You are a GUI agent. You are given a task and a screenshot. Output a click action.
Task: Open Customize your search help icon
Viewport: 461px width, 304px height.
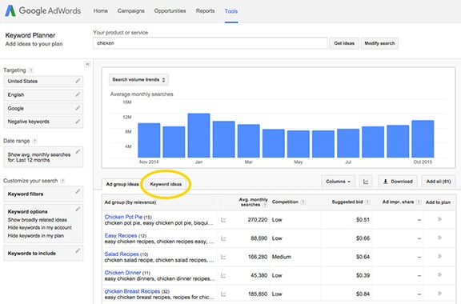pyautogui.click(x=62, y=181)
